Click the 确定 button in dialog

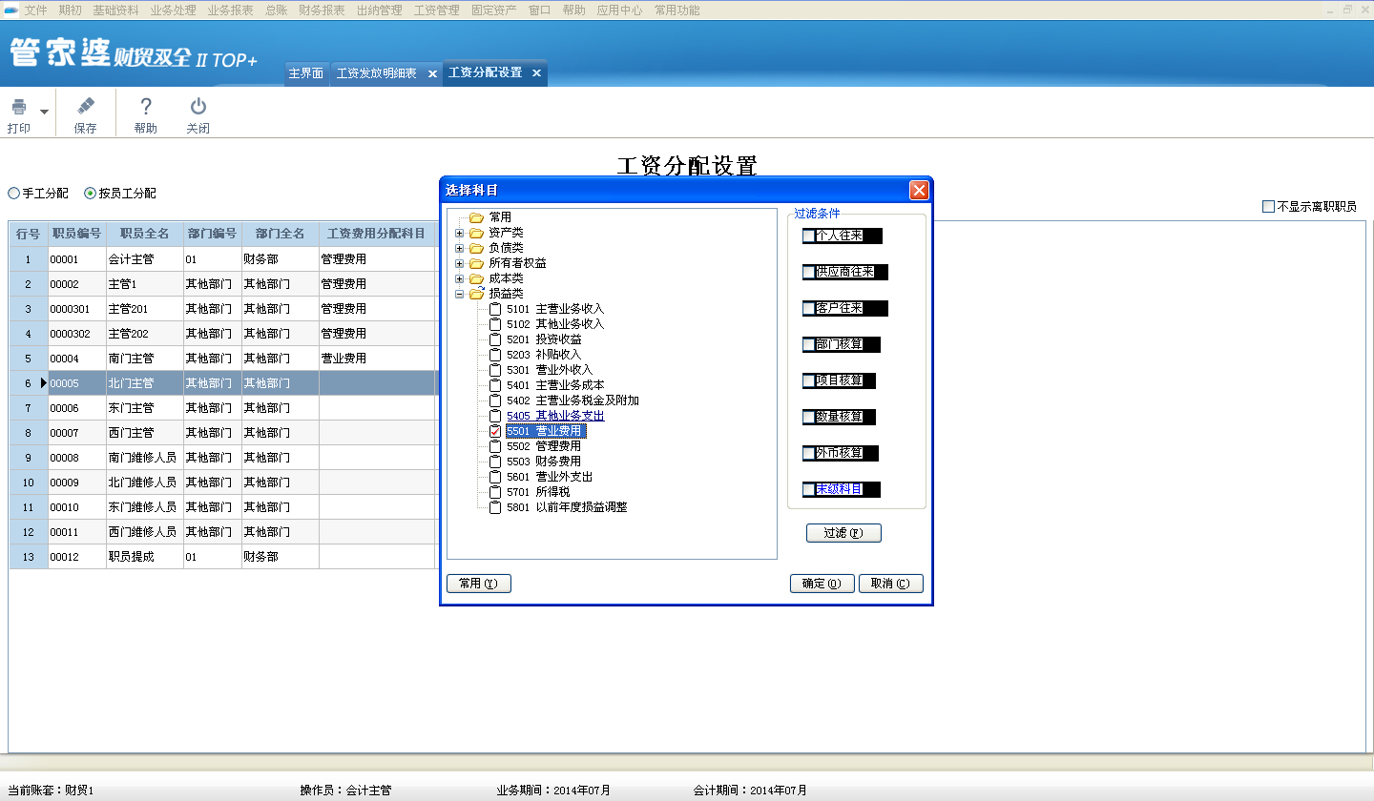coord(822,584)
